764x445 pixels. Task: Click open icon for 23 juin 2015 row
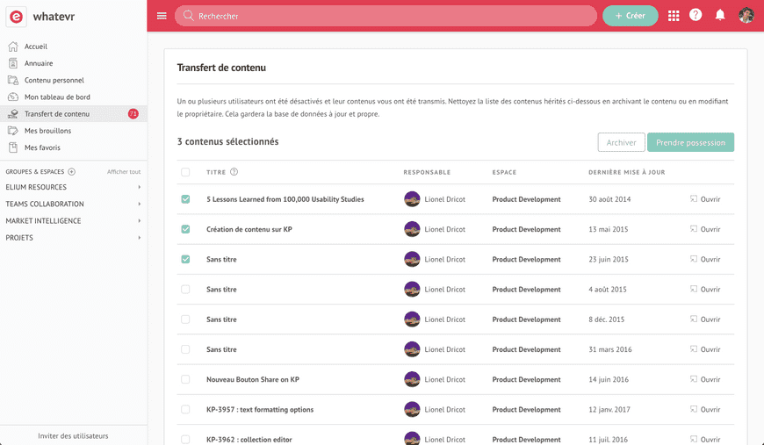[694, 259]
